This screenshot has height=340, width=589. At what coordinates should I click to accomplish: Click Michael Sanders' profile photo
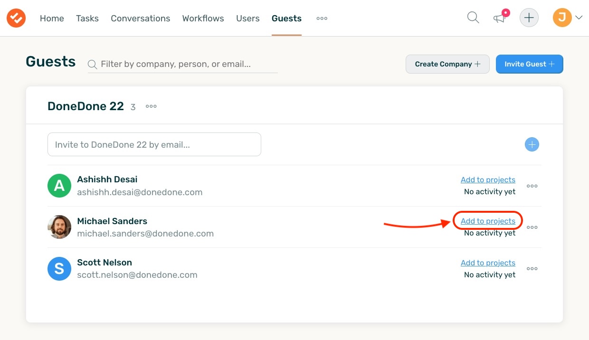click(x=59, y=227)
